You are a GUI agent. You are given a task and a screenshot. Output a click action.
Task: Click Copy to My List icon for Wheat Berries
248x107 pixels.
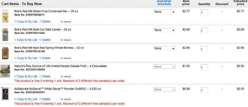tap(15, 58)
